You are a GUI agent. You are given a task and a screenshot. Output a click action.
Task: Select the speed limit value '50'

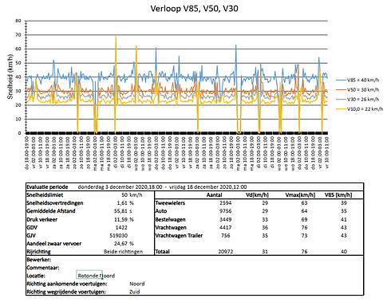pos(124,195)
